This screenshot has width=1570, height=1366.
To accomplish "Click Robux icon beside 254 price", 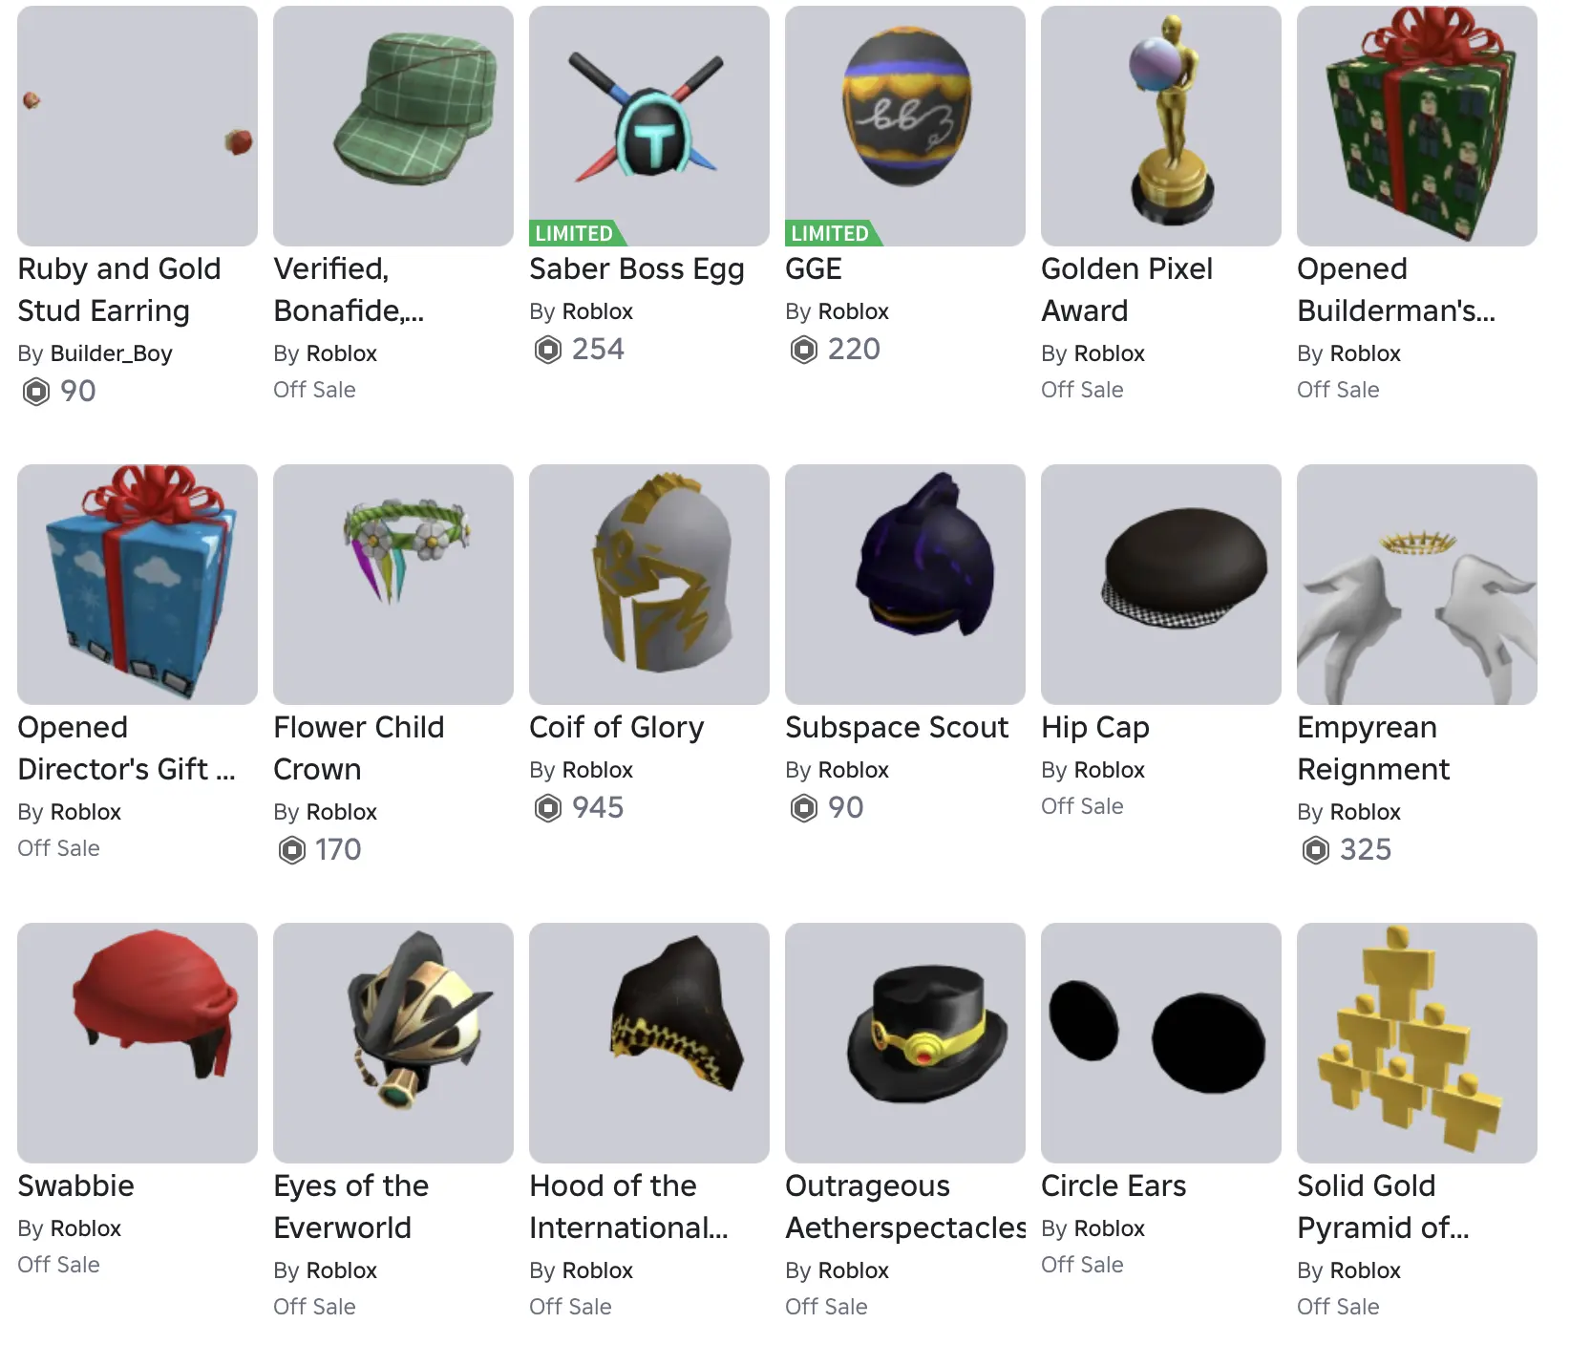I will click(x=548, y=350).
